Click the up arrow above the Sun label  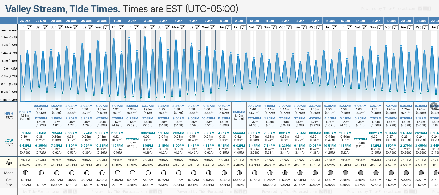pos(9,159)
